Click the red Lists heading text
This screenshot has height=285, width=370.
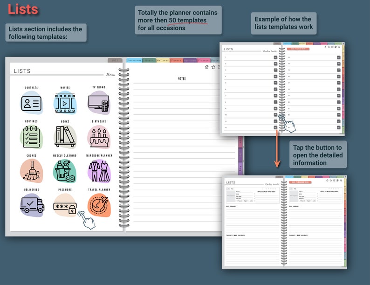23,9
